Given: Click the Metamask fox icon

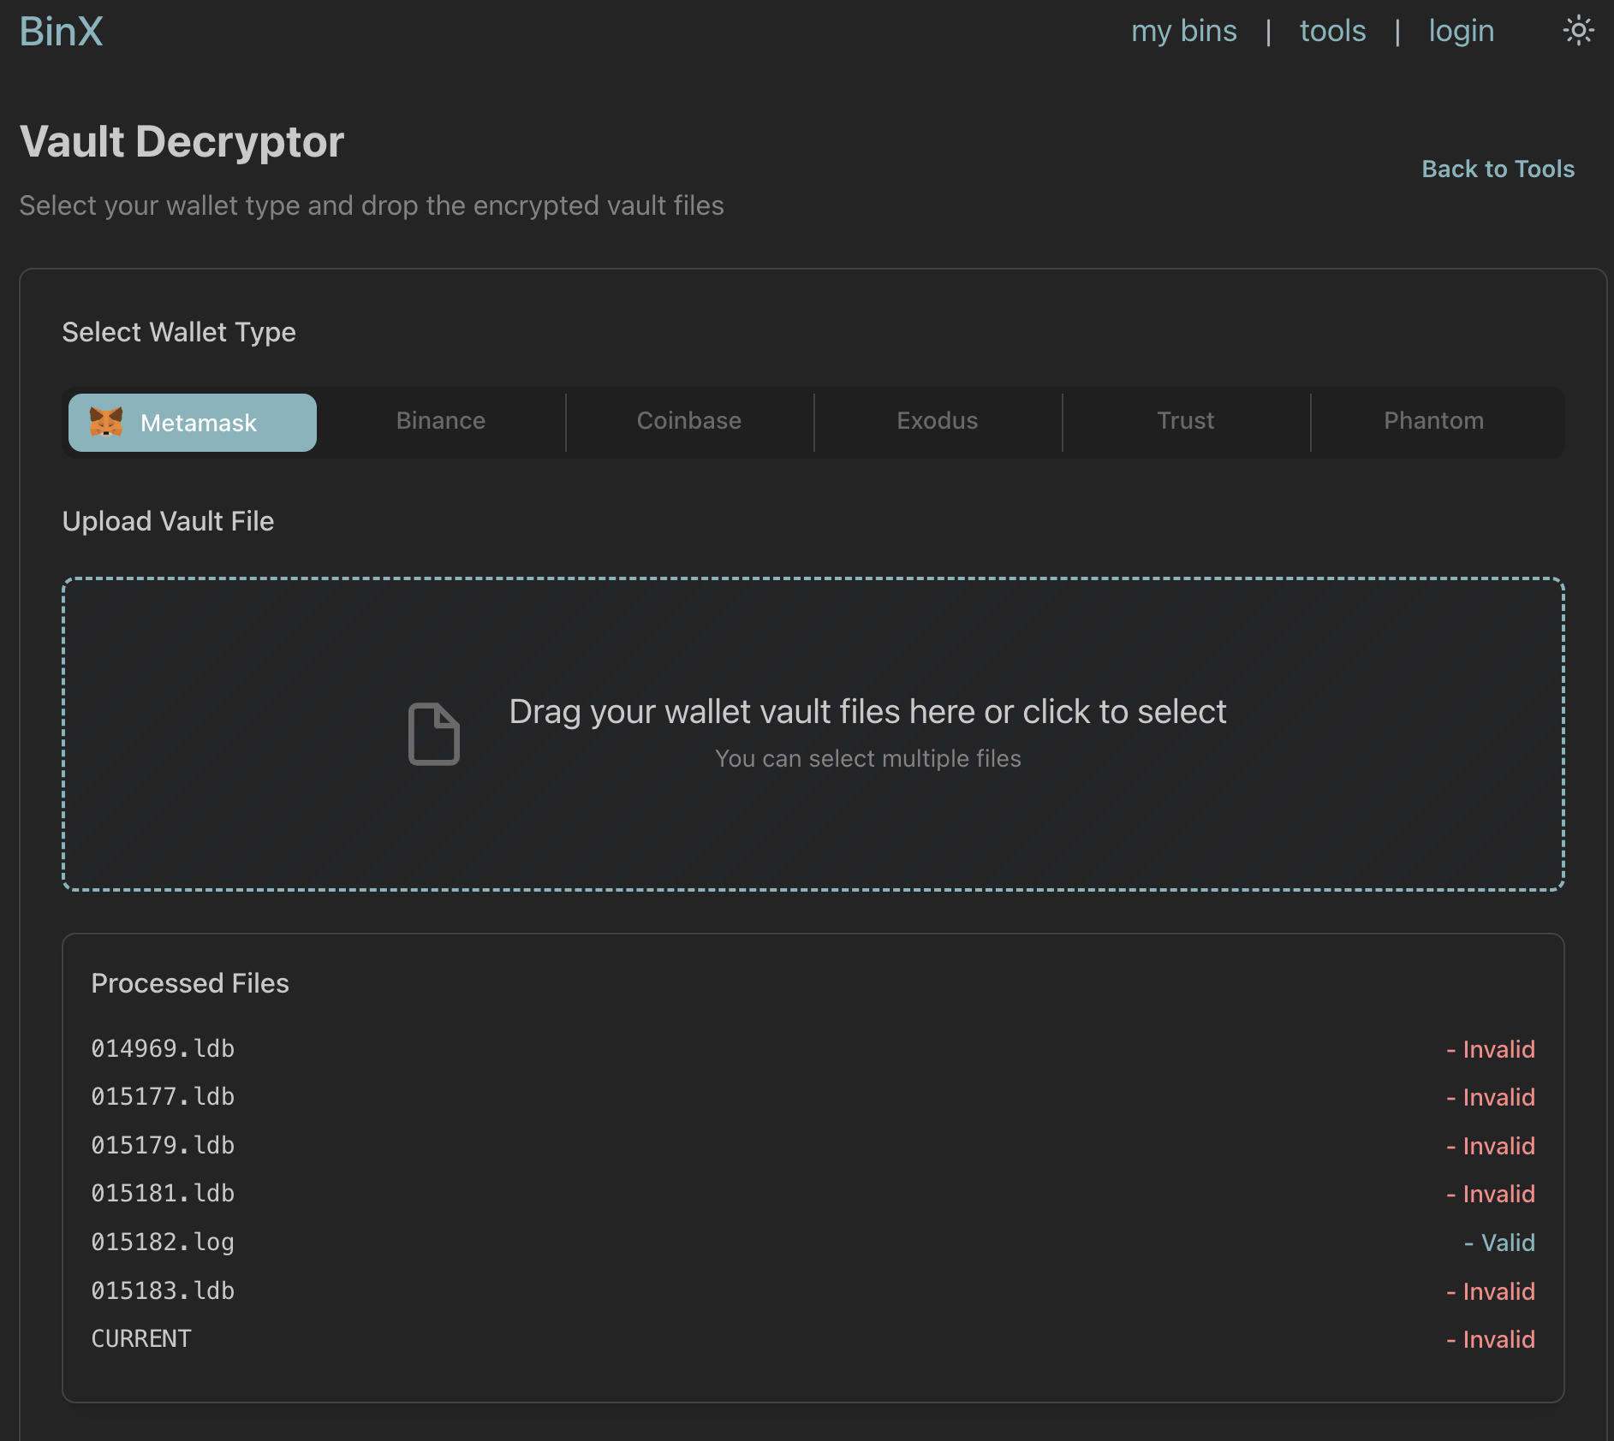Looking at the screenshot, I should click(x=106, y=422).
